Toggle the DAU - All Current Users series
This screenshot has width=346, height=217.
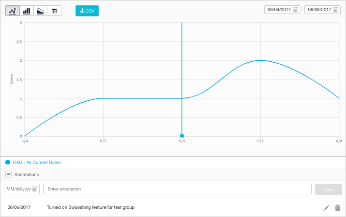coord(37,163)
